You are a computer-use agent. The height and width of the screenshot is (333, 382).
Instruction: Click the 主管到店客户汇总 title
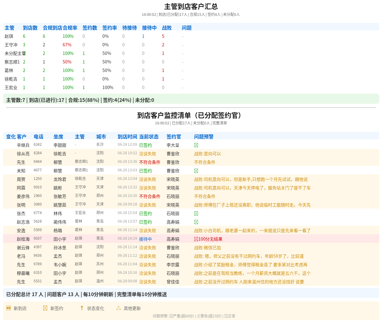click(191, 6)
